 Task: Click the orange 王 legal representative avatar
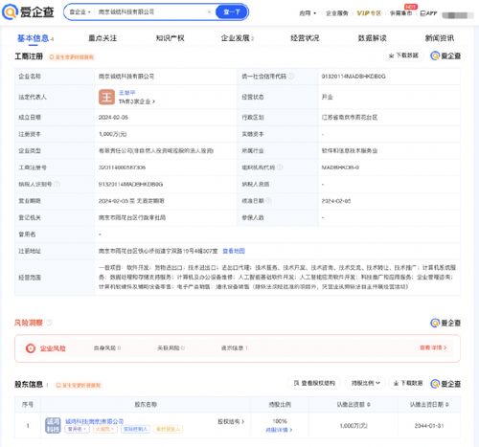pos(106,97)
